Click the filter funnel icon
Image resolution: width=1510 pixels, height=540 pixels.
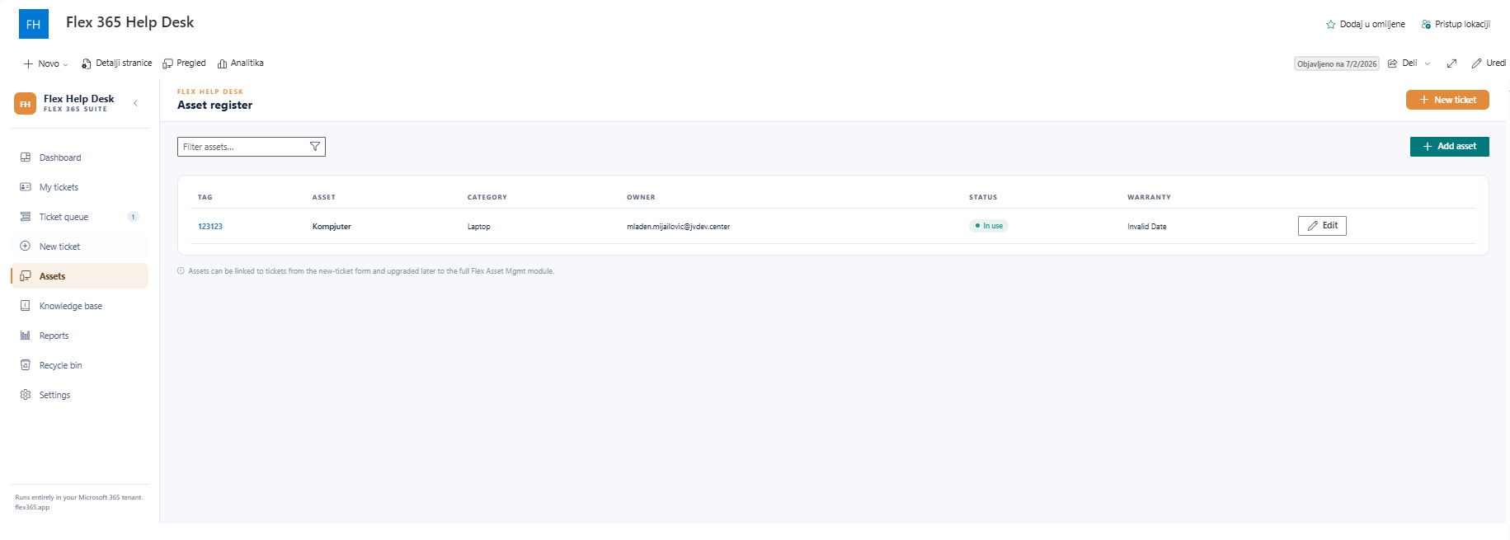tap(314, 147)
